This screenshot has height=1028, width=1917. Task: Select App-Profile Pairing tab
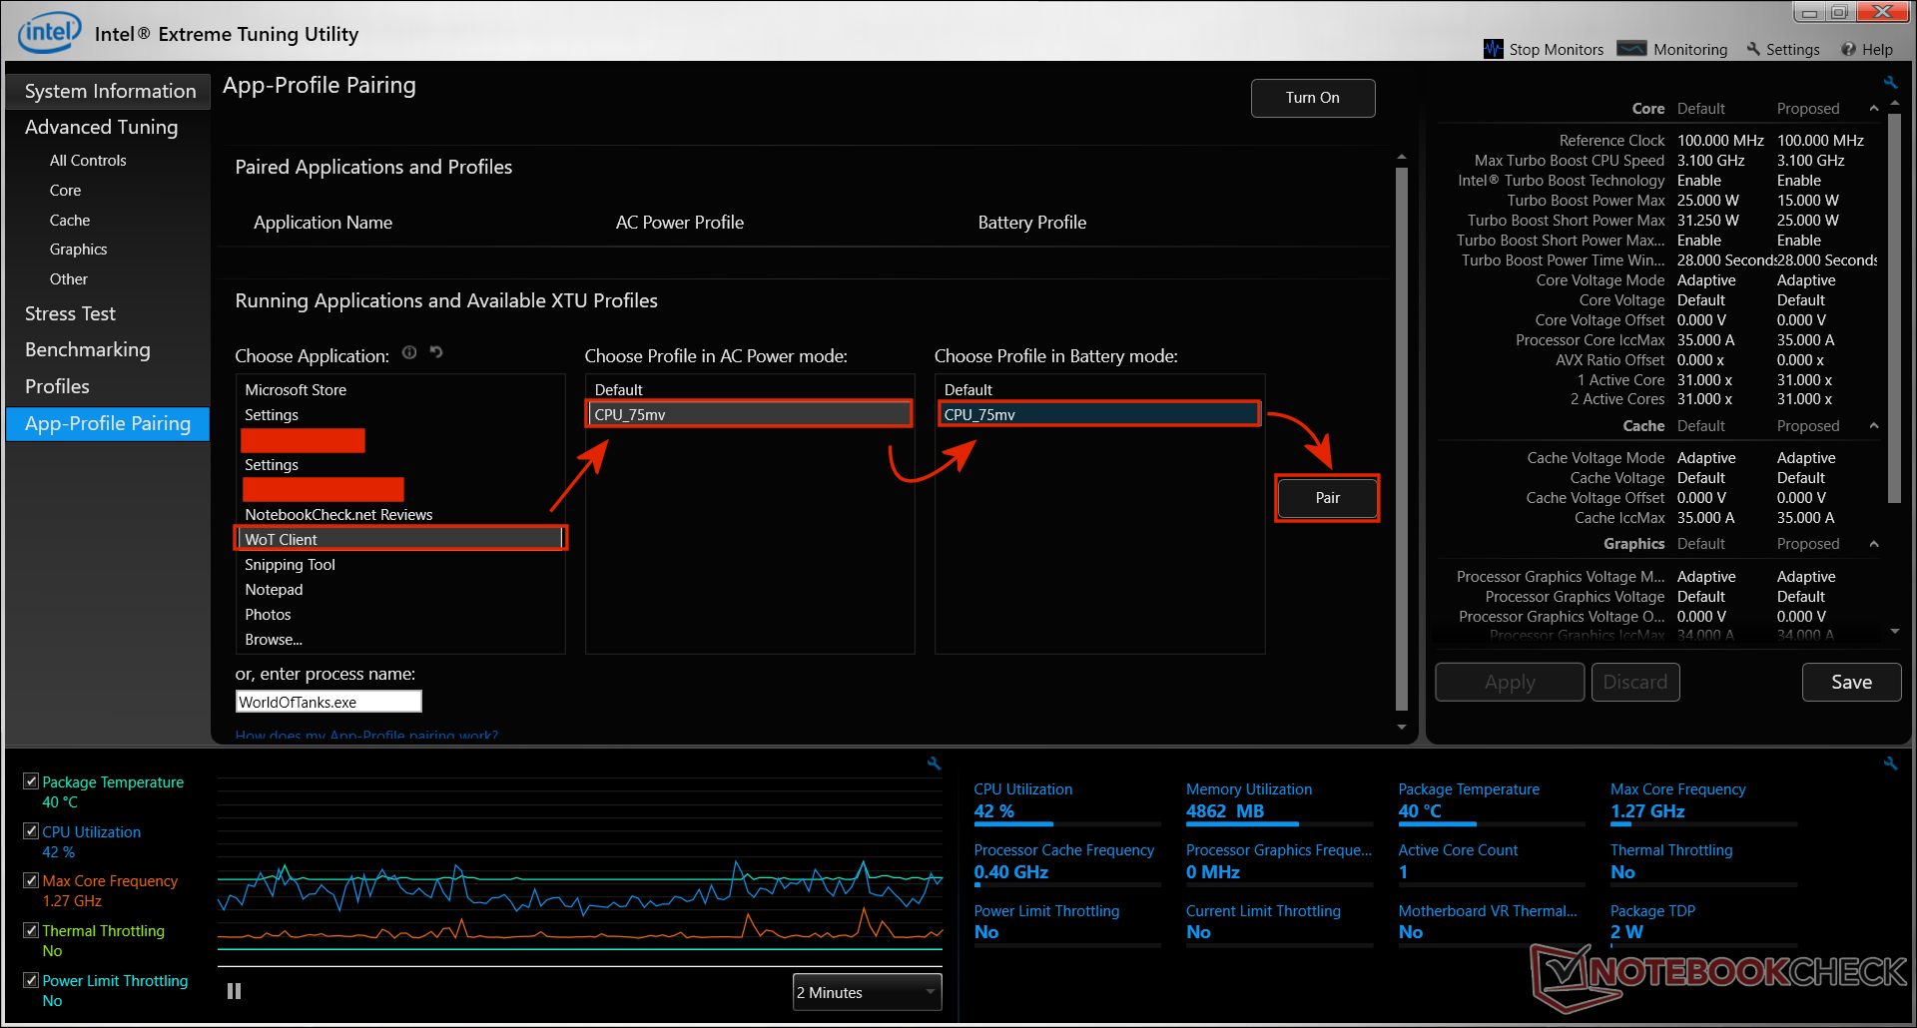tap(108, 423)
